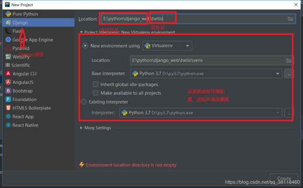The height and width of the screenshot is (188, 303).
Task: Open Base interpreter Python 3.7 dropdown
Action: (x=206, y=74)
